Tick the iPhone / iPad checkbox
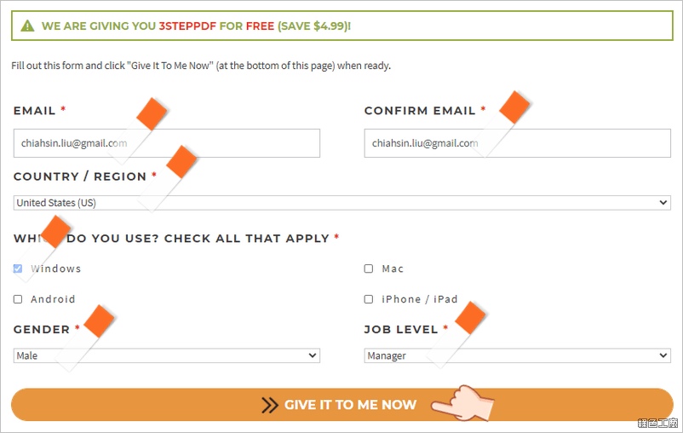 click(369, 299)
